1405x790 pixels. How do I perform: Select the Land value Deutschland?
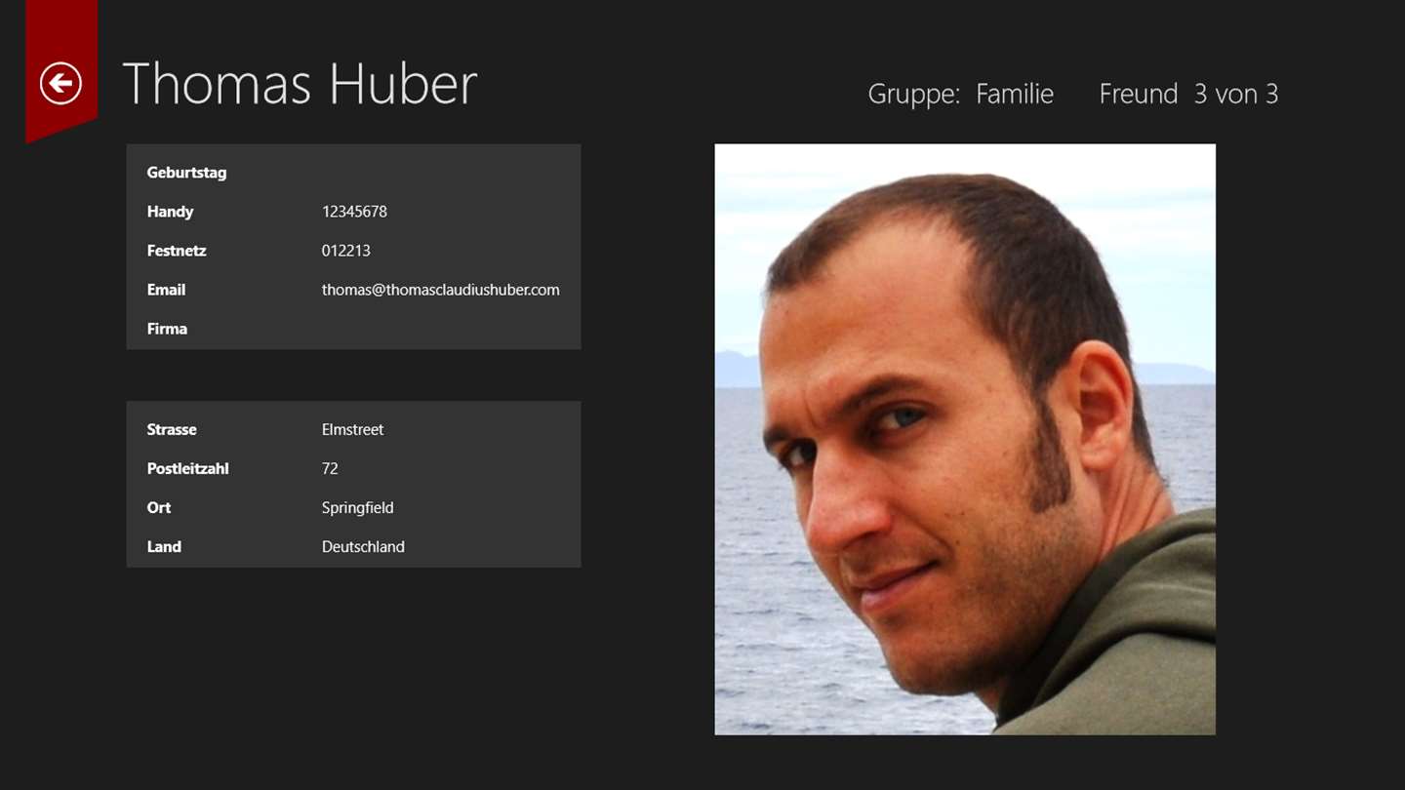[x=363, y=546]
